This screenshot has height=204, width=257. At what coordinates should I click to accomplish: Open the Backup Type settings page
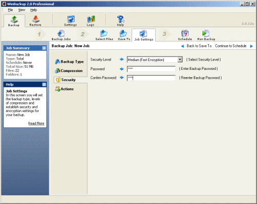69,62
